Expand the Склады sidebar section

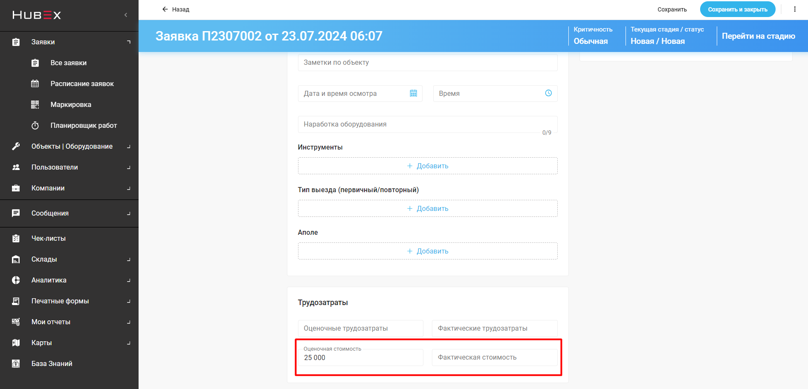[x=44, y=259]
